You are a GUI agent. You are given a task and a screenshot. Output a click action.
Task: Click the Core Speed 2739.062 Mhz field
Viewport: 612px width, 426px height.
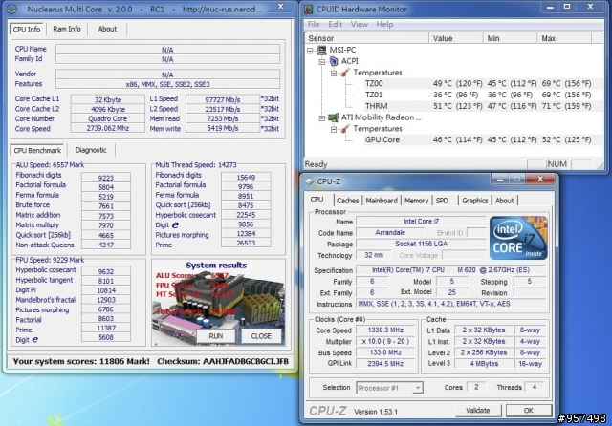click(x=108, y=128)
